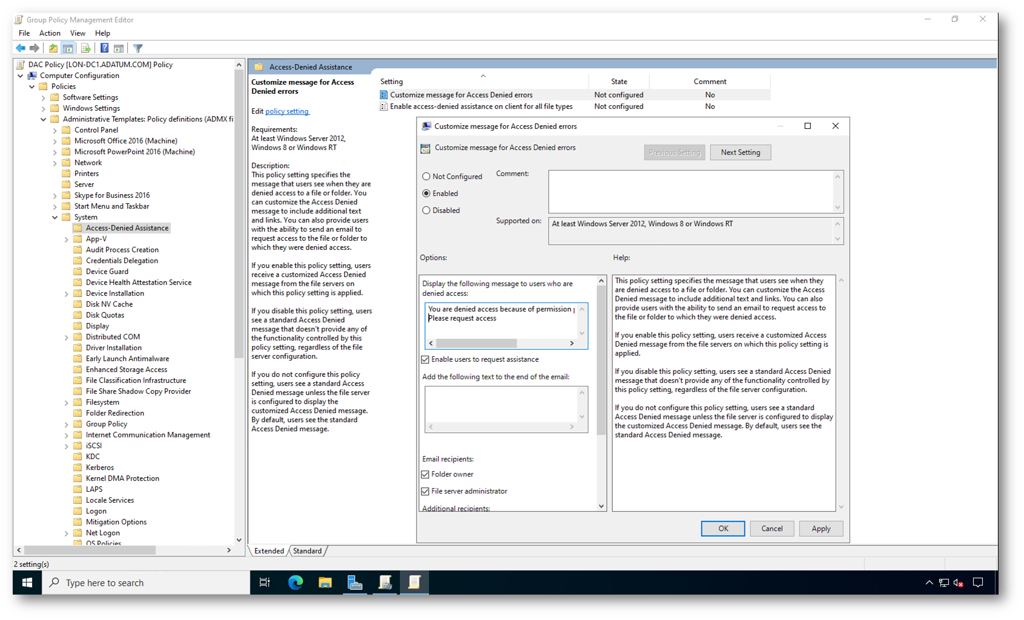Click the Filter funnel icon in toolbar
This screenshot has width=1024, height=620.
[138, 48]
